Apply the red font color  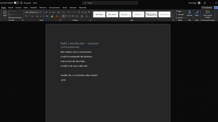(x=57, y=16)
